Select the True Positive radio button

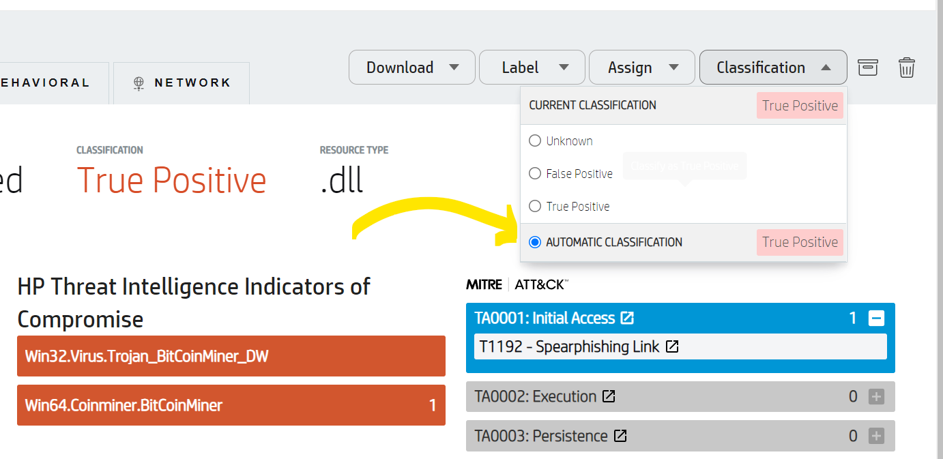point(535,206)
